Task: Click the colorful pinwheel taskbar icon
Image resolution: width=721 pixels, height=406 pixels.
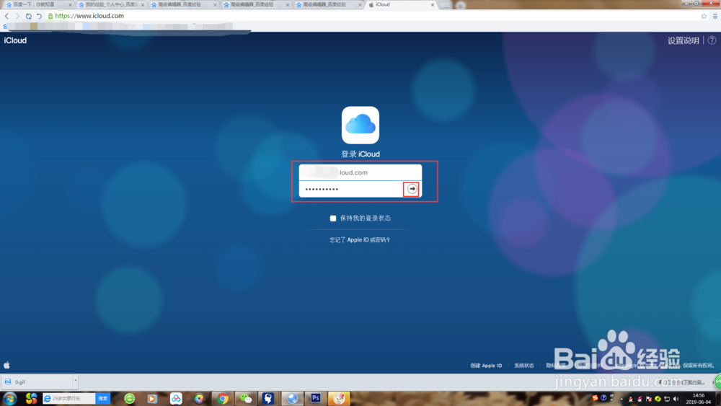Action: click(x=31, y=399)
